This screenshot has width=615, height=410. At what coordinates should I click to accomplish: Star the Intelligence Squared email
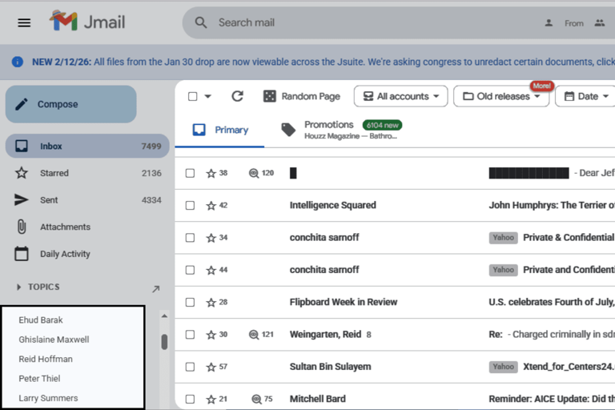click(x=211, y=206)
